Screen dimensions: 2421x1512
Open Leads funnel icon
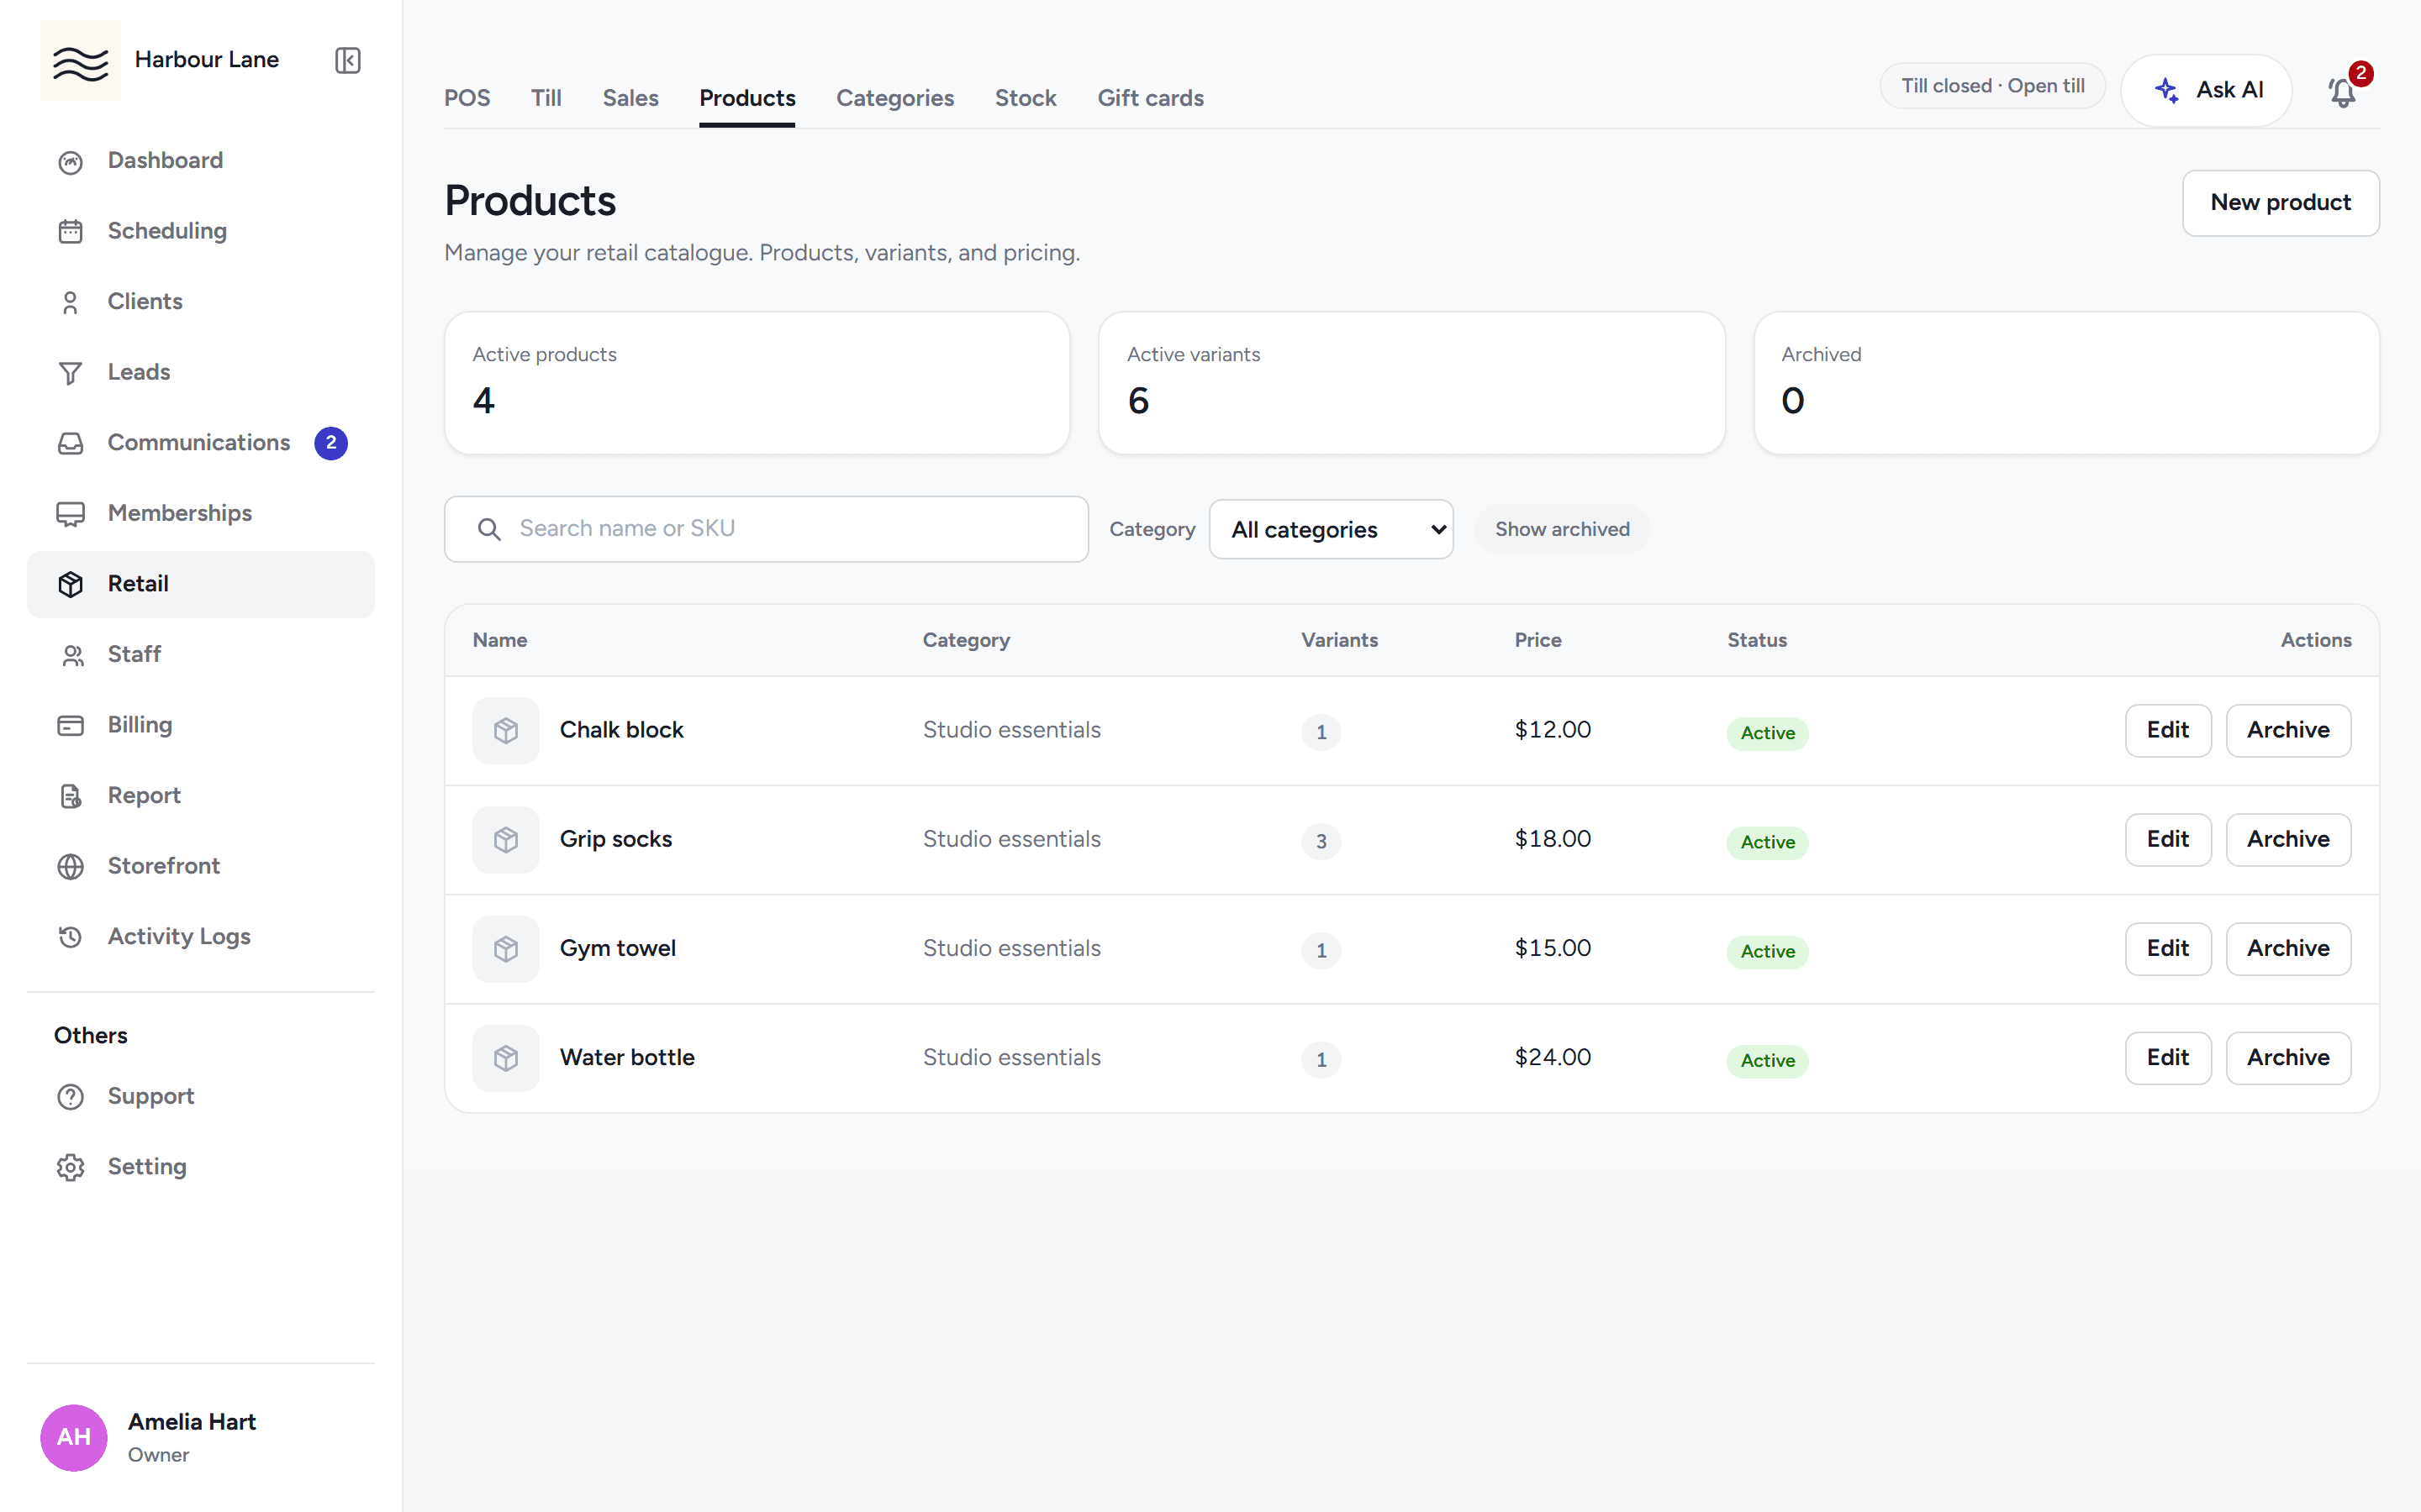tap(70, 373)
